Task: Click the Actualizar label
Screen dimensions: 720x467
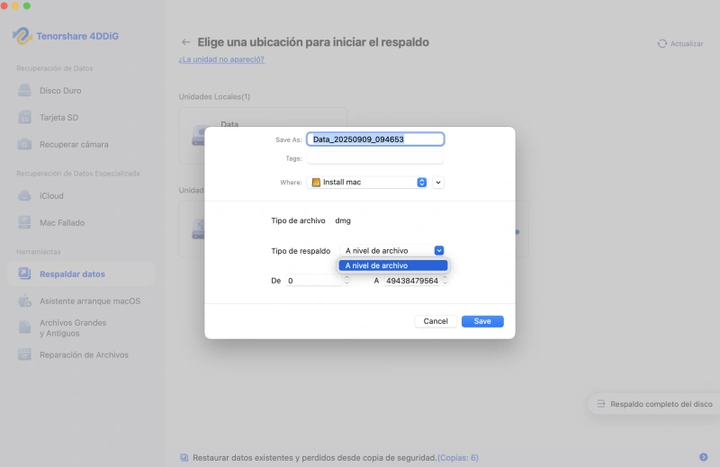Action: [687, 43]
